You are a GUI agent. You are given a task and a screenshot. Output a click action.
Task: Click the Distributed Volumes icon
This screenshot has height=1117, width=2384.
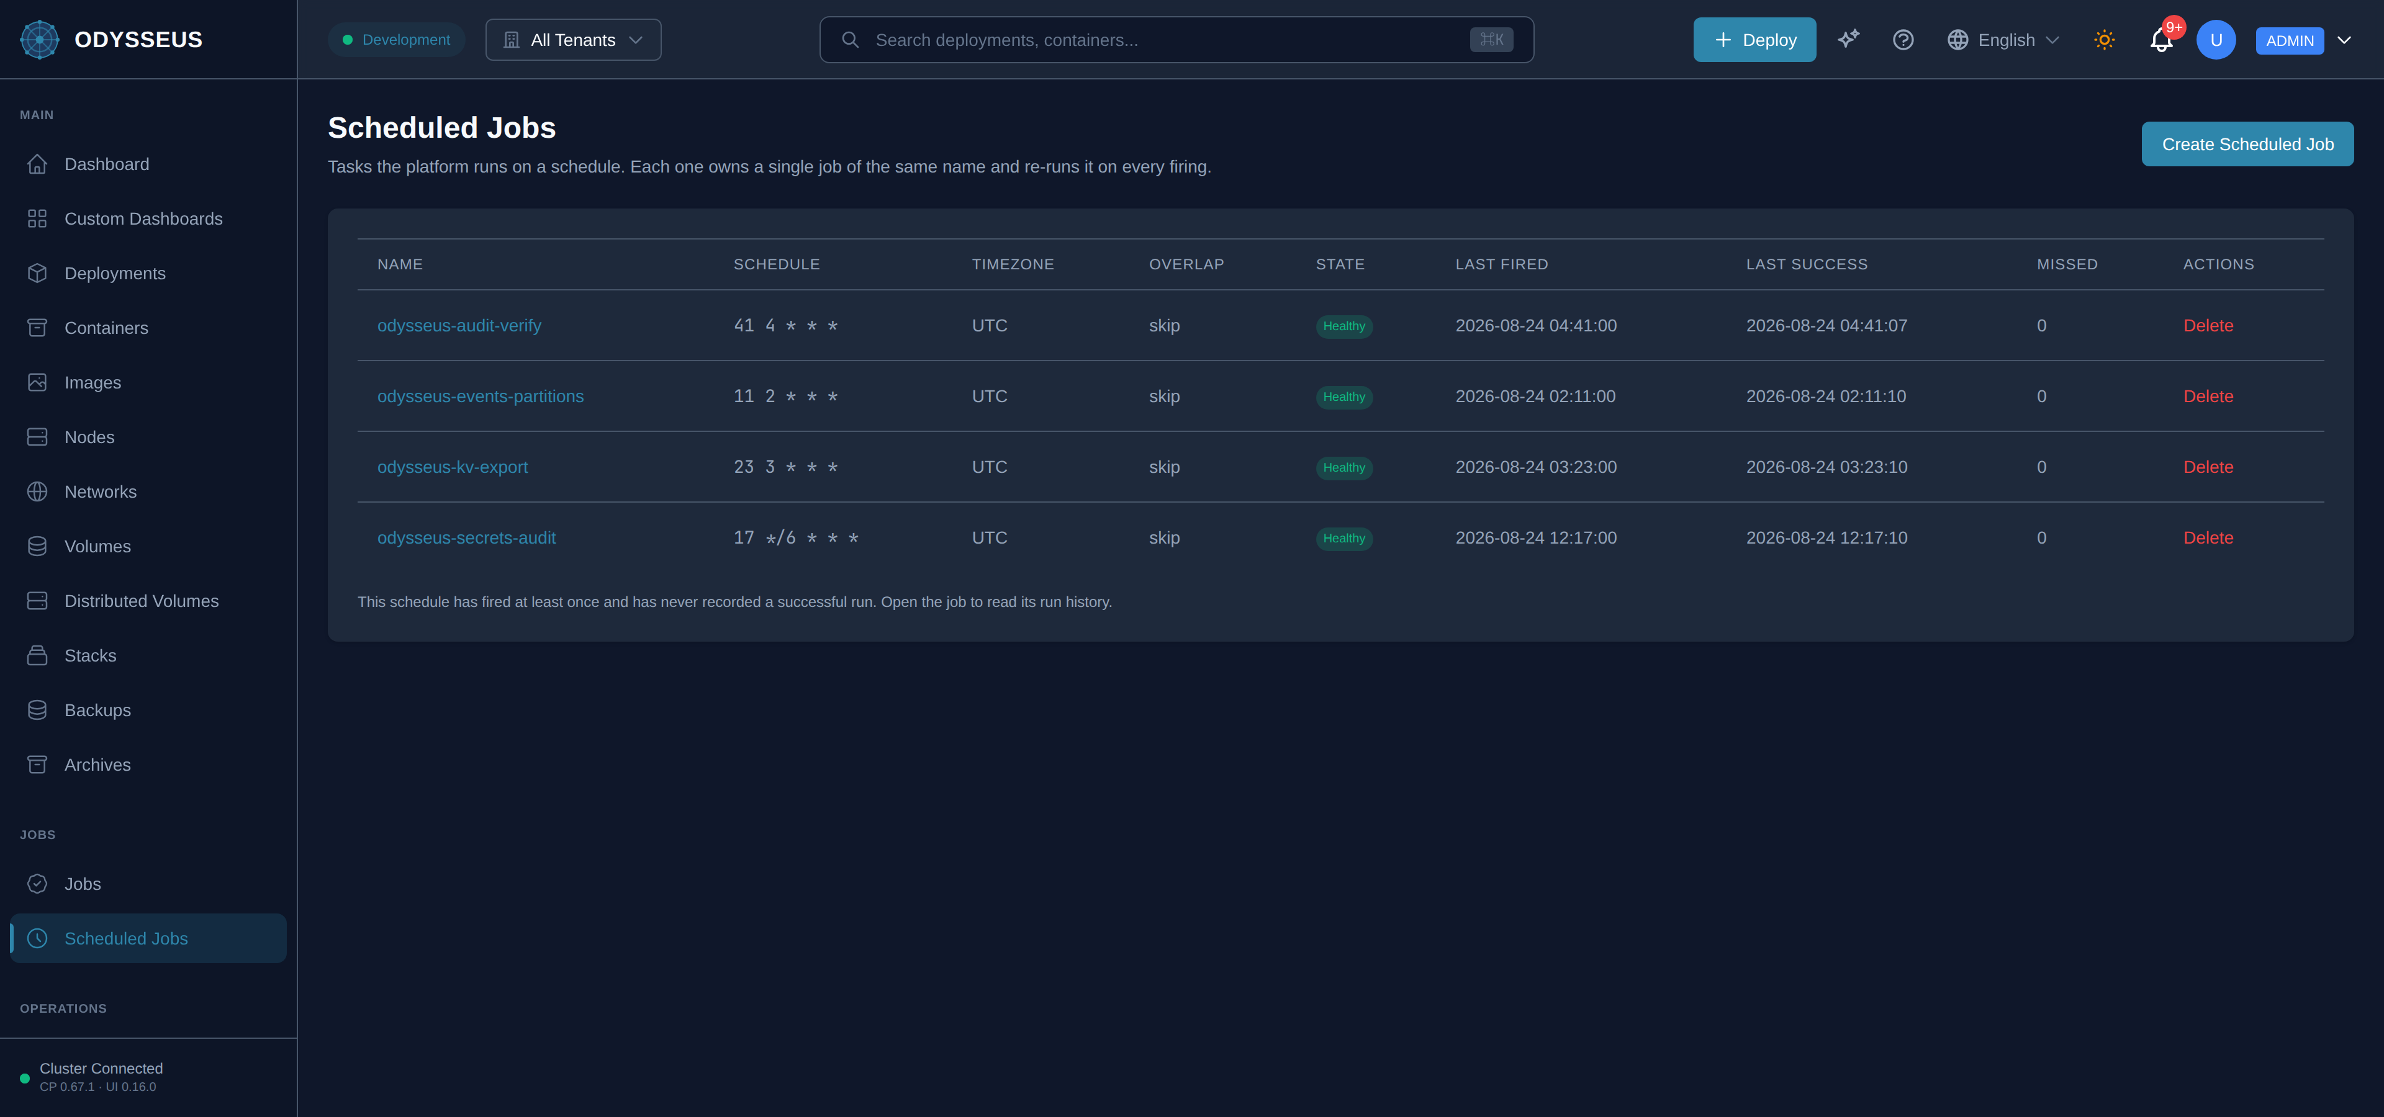37,600
